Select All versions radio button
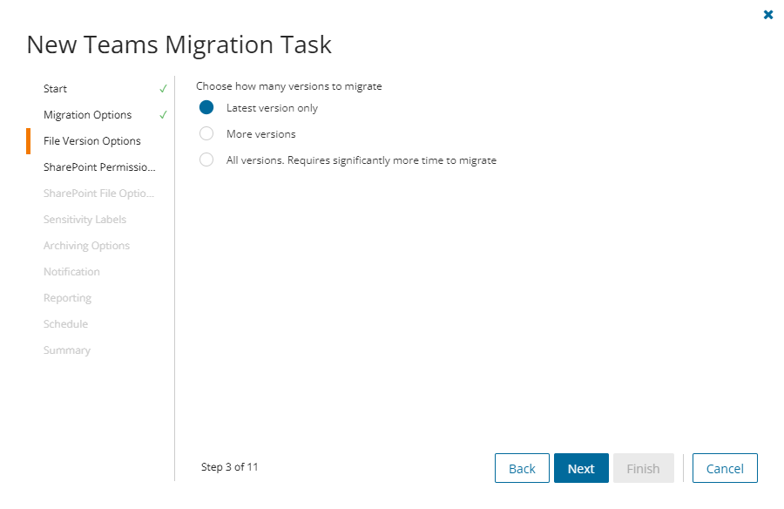Image resolution: width=784 pixels, height=509 pixels. (x=206, y=160)
